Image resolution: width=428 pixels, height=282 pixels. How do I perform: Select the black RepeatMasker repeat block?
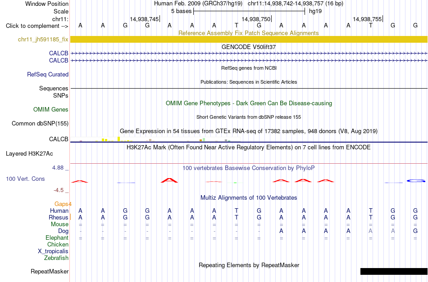point(394,271)
